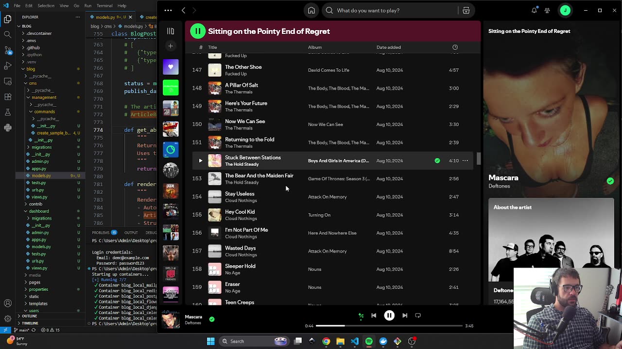The image size is (622, 349).
Task: Pause playlist with green header button
Action: click(198, 31)
